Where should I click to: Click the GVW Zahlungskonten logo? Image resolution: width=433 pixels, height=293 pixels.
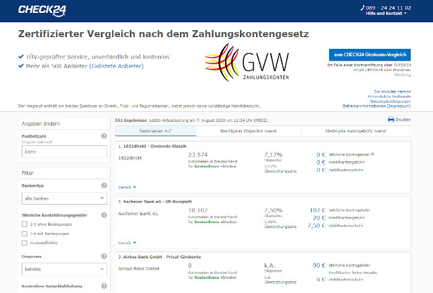[247, 62]
